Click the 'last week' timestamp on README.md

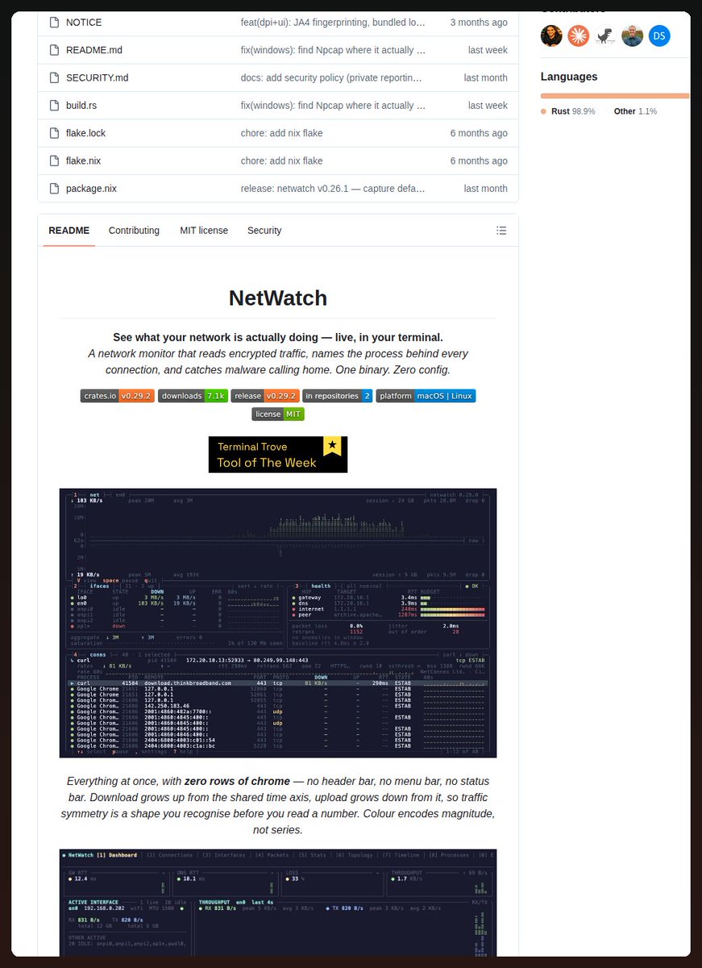[x=488, y=50]
